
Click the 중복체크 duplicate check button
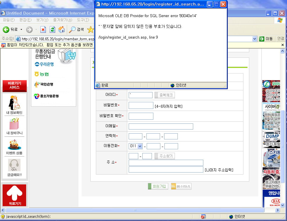point(165,95)
